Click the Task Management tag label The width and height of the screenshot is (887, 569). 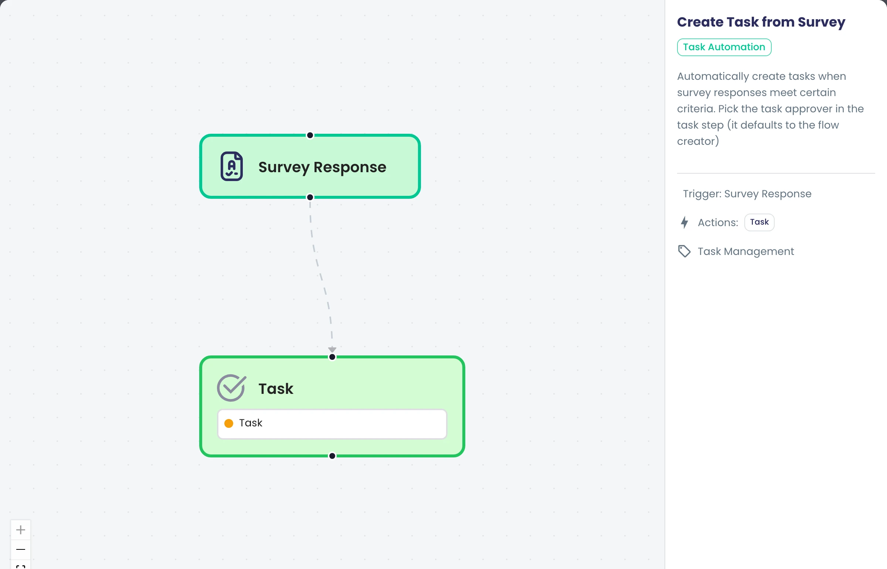(x=746, y=252)
